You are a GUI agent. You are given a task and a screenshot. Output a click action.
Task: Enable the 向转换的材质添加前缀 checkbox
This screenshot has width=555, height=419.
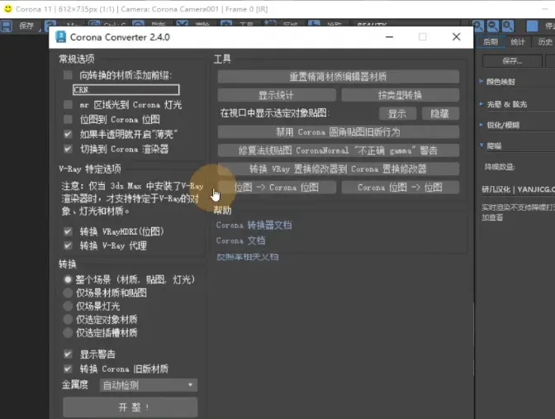pyautogui.click(x=68, y=75)
